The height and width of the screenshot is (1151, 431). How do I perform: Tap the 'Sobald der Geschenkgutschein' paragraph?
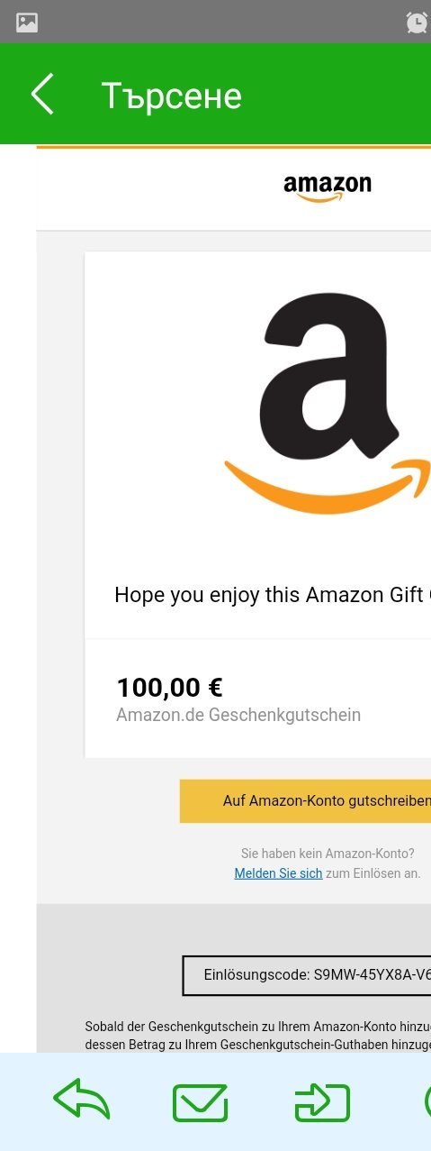(x=258, y=1035)
